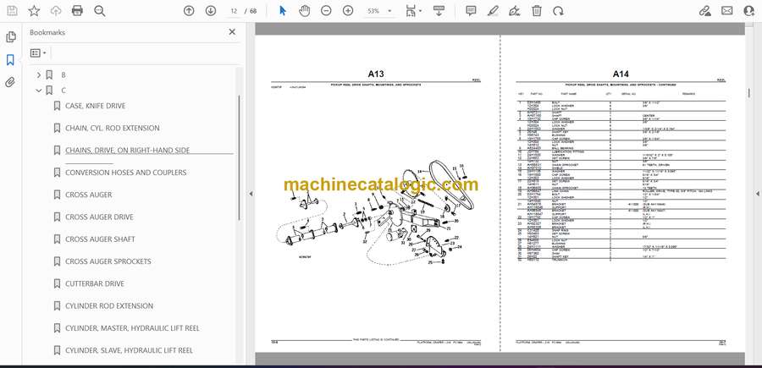Click the trash delete icon

pyautogui.click(x=537, y=11)
